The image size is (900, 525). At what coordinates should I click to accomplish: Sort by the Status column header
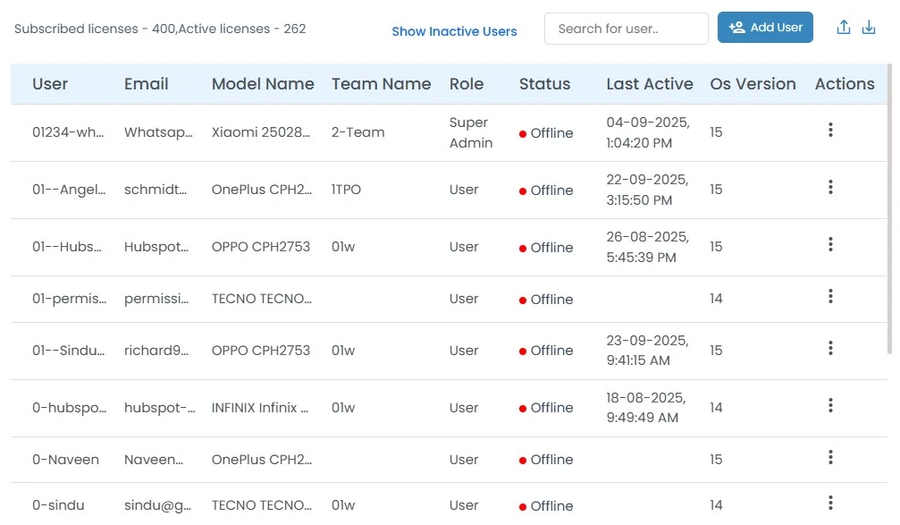[x=544, y=84]
